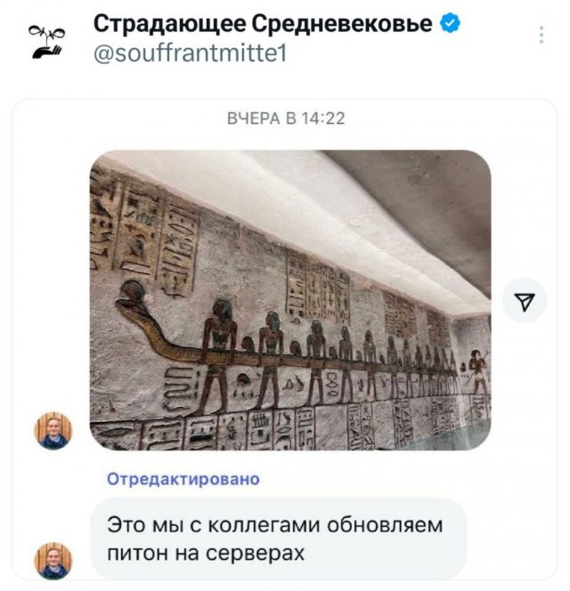Image resolution: width=570 pixels, height=591 pixels.
Task: Click the word питон in the message
Action: [x=138, y=554]
